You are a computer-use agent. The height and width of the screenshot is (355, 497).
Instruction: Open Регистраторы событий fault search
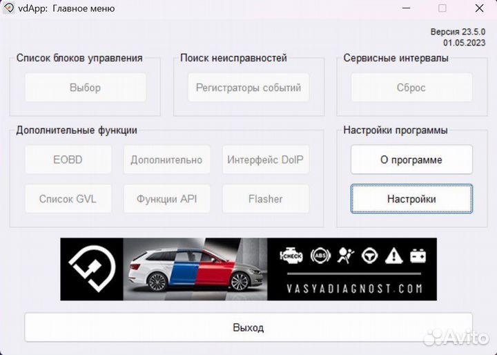point(248,88)
